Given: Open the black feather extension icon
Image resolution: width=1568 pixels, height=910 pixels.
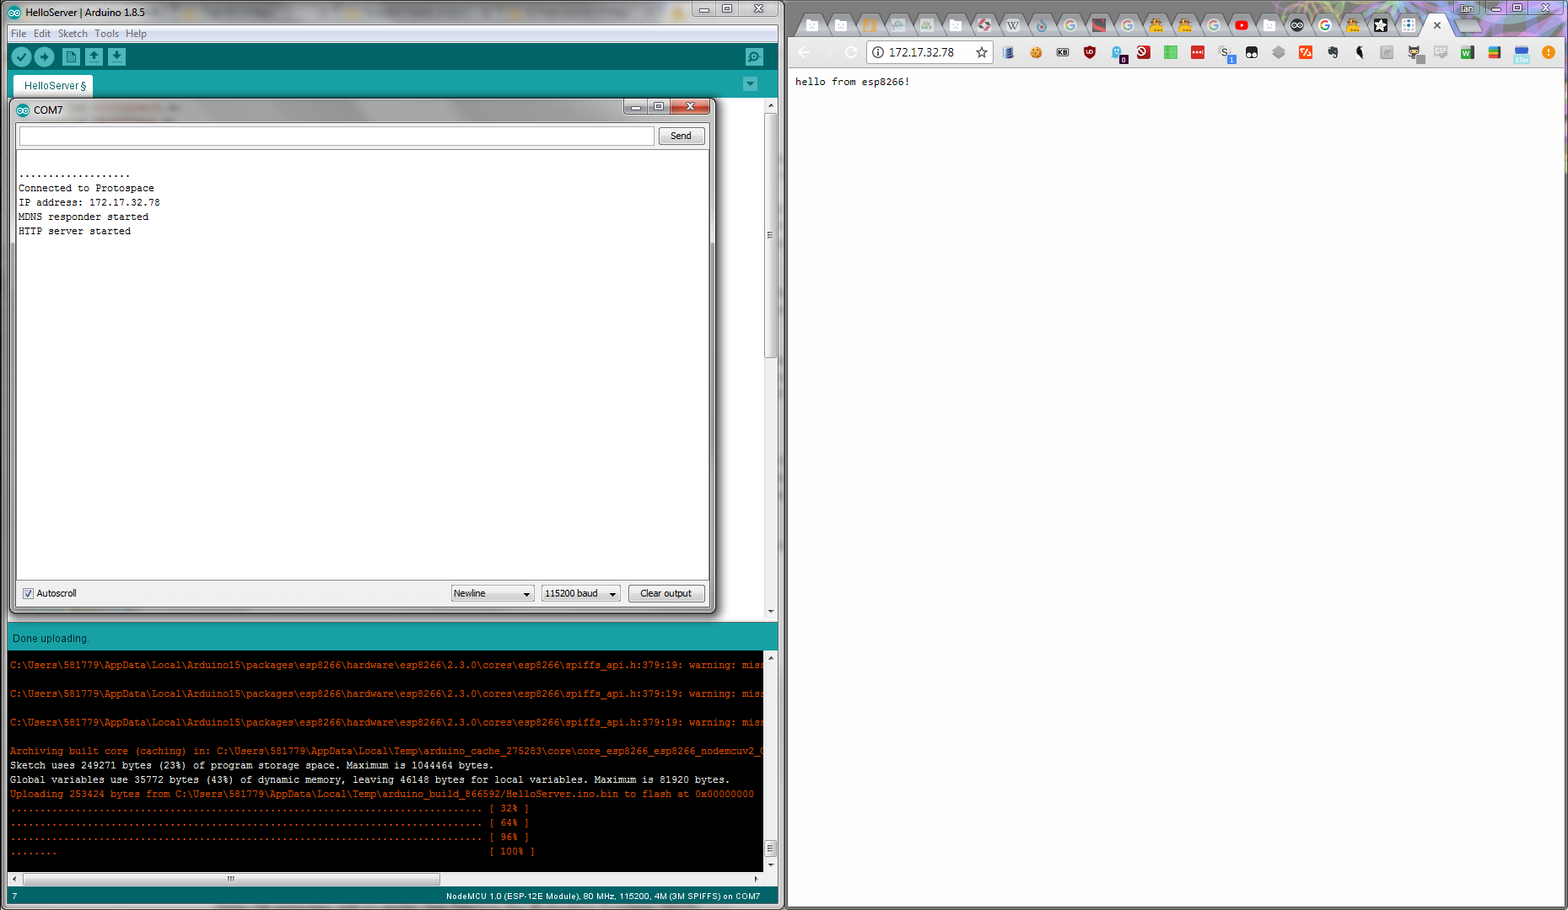Looking at the screenshot, I should coord(1360,52).
